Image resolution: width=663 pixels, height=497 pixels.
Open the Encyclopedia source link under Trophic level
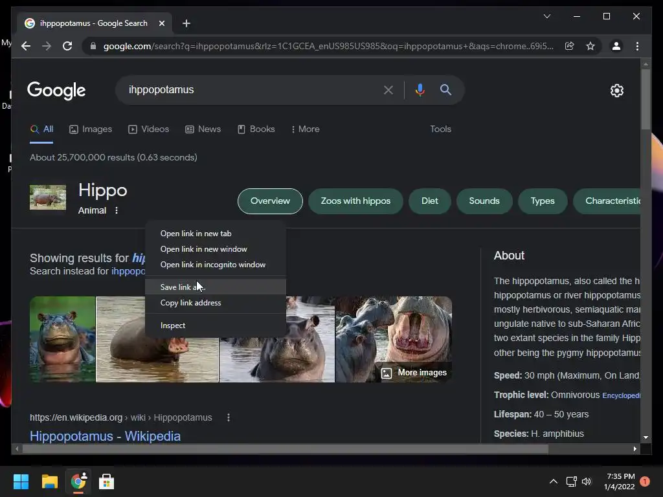click(621, 395)
